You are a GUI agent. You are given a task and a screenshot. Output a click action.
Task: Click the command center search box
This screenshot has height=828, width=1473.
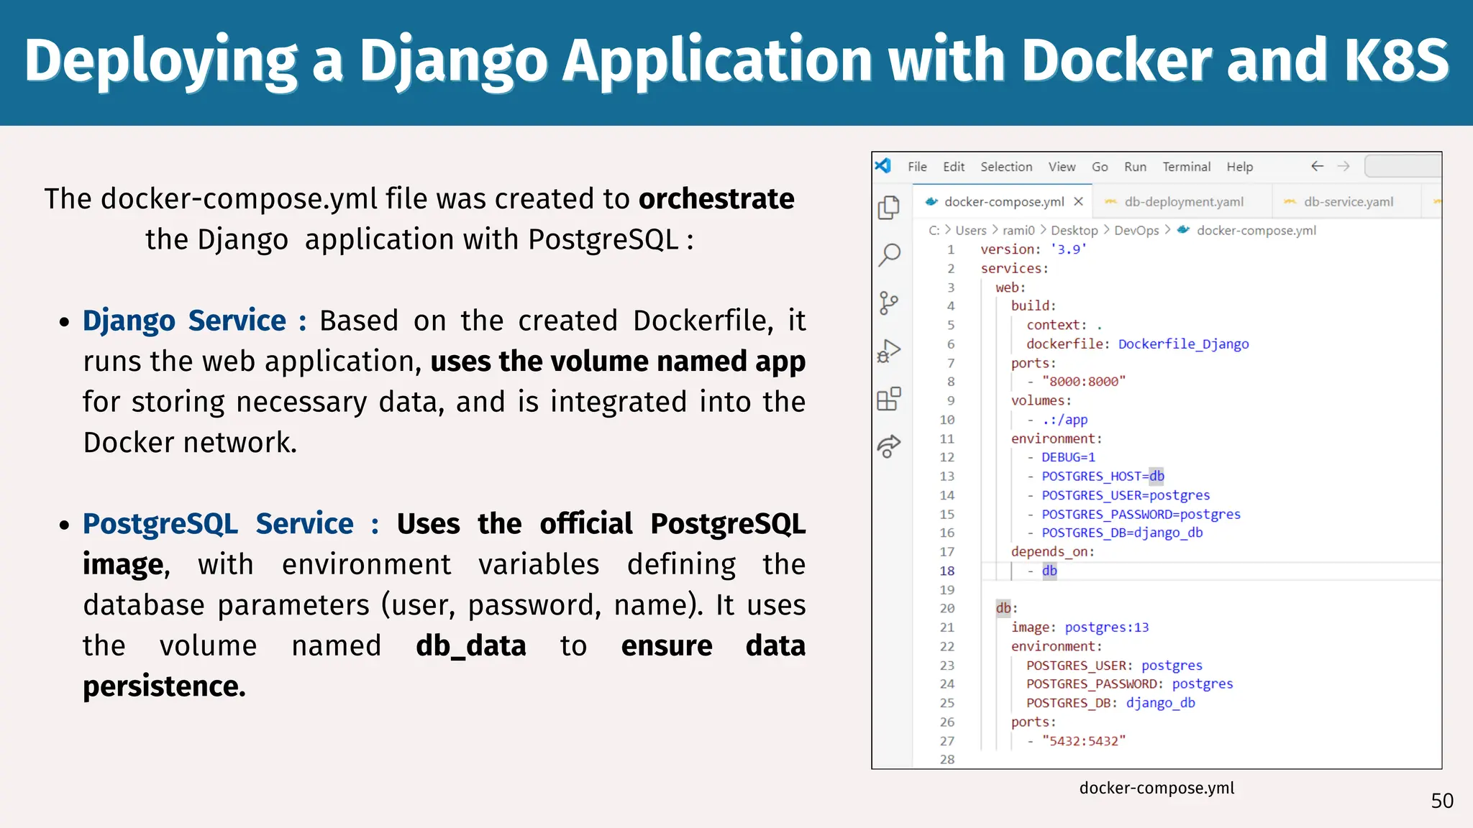1403,166
